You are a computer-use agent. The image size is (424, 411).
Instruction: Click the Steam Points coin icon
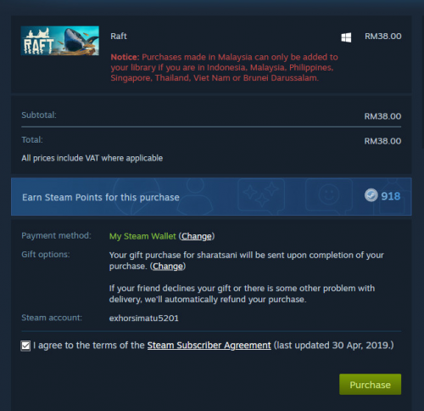pyautogui.click(x=371, y=195)
